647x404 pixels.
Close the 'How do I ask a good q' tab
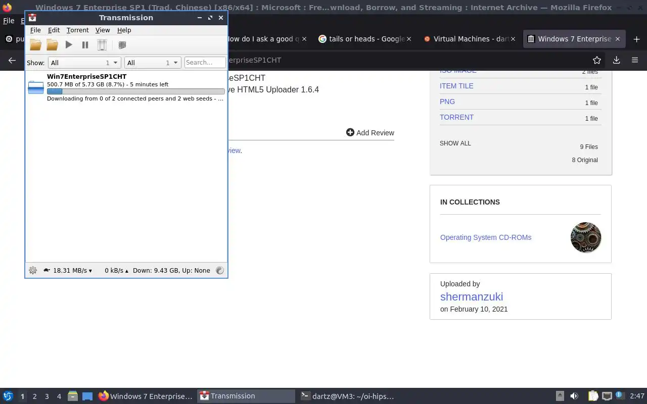point(304,39)
